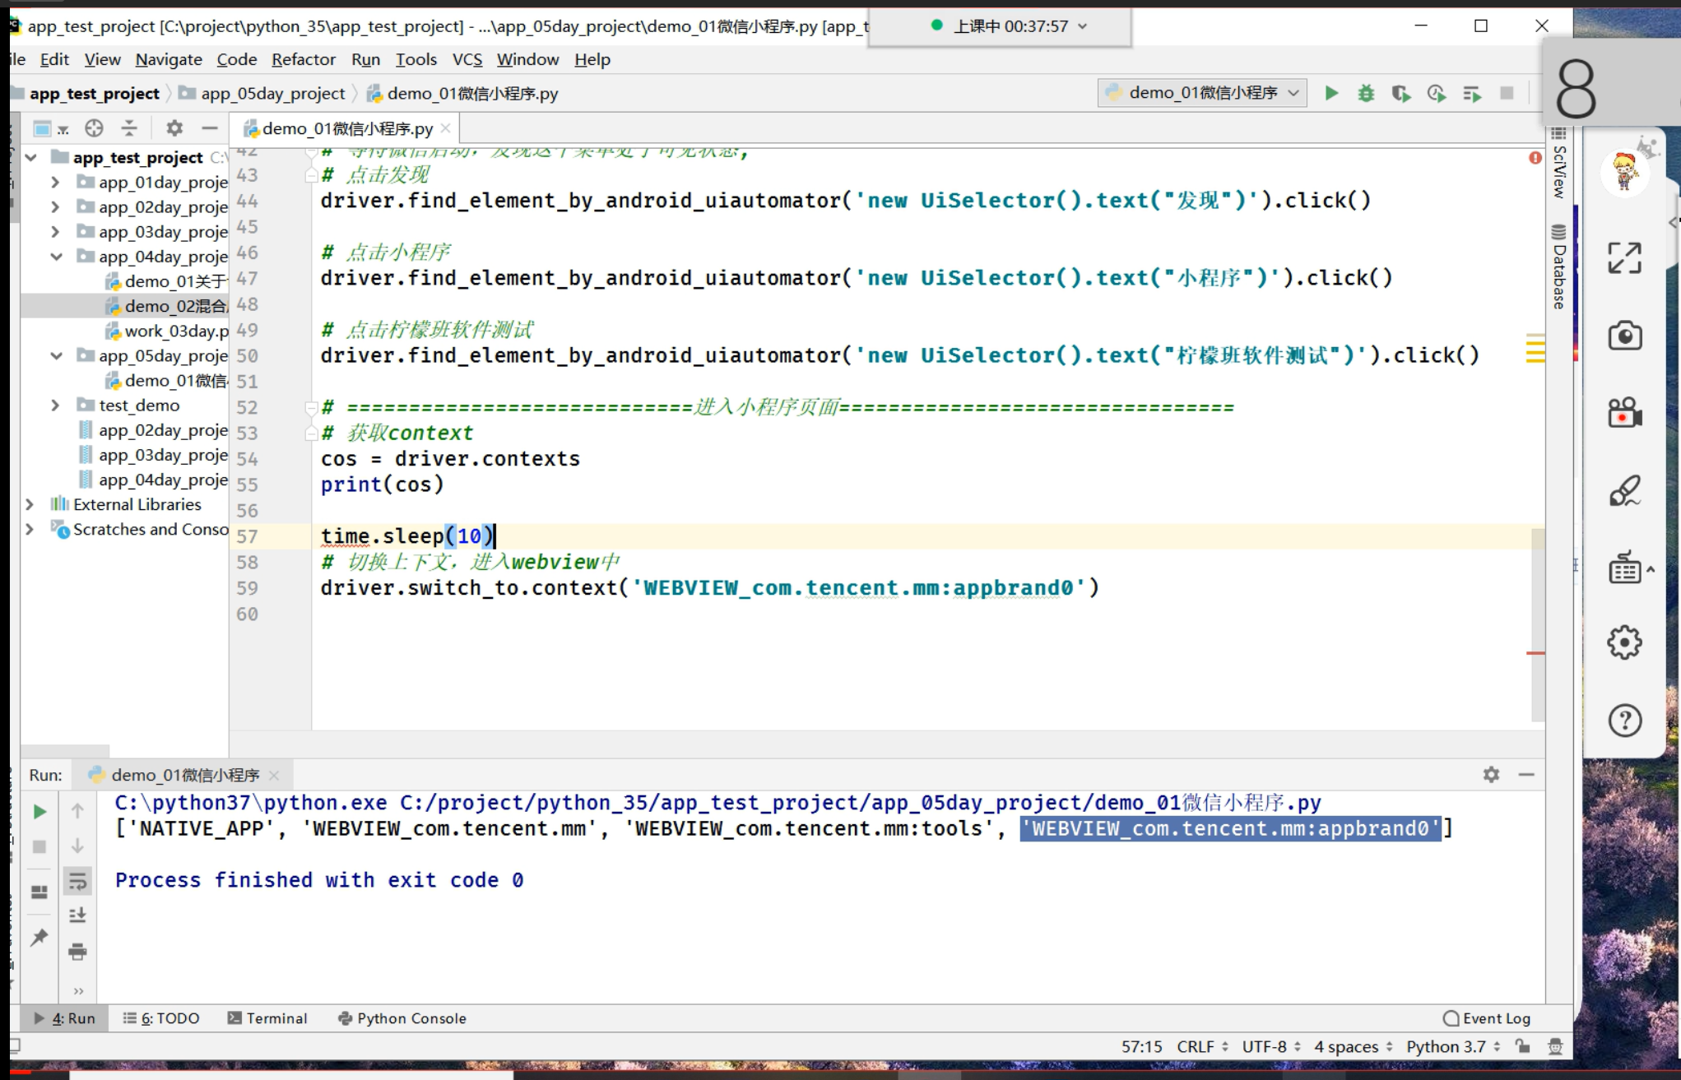Click Run with Coverage icon
Viewport: 1681px width, 1080px height.
(x=1400, y=94)
